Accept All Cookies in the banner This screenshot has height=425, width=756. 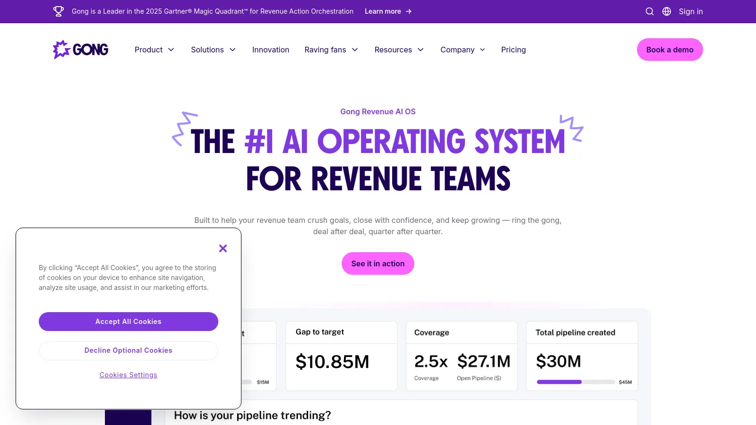coord(129,322)
